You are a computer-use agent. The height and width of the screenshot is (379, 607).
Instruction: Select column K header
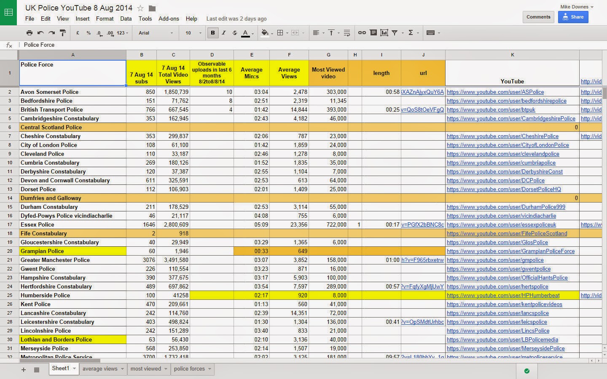pos(512,55)
